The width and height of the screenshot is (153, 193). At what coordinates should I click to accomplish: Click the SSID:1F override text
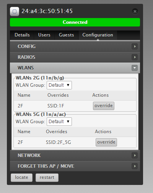click(56, 106)
